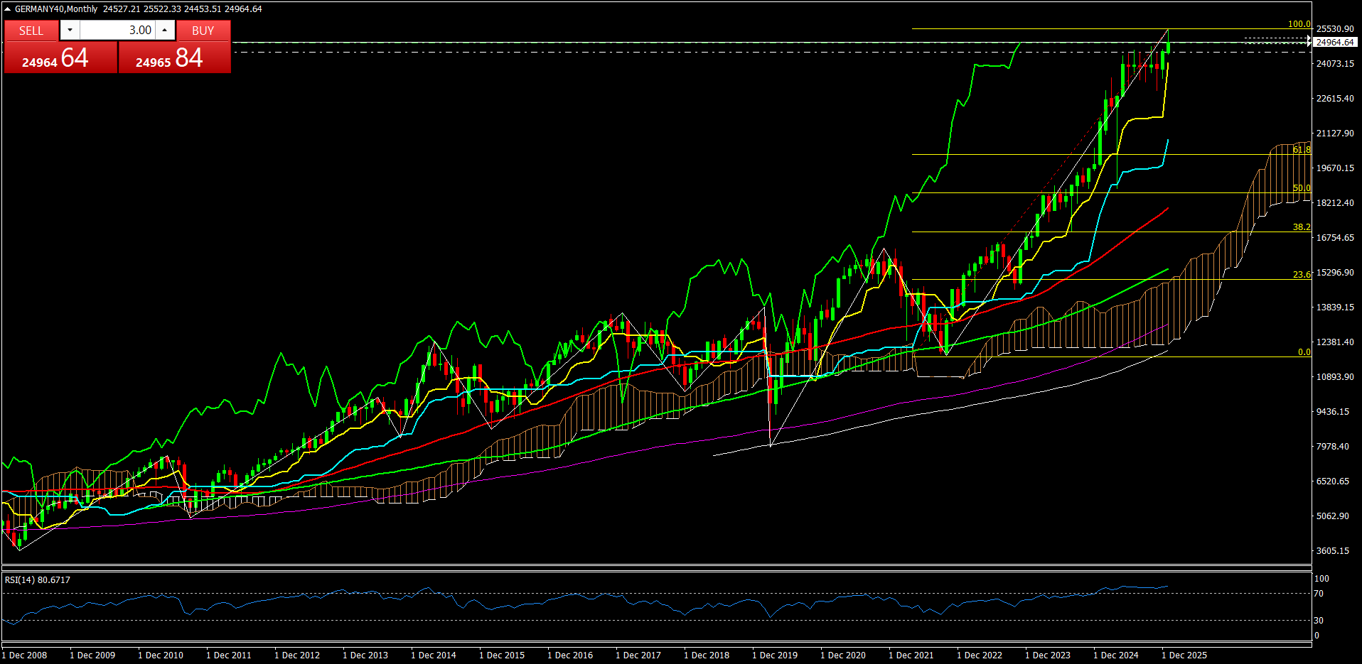Click the buy price 24965 84 panel
Viewport: 1362px width, 664px height.
tap(174, 58)
